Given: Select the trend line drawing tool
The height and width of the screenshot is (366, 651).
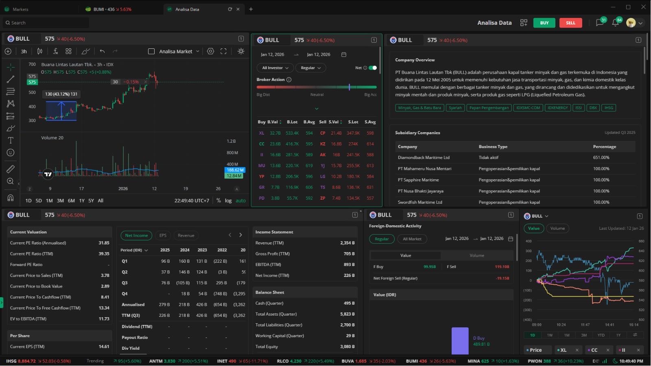Looking at the screenshot, I should tap(11, 79).
